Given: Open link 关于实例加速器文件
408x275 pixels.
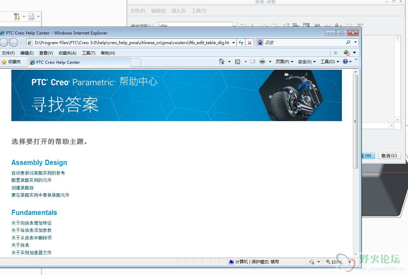Looking at the screenshot, I should coord(31,253).
